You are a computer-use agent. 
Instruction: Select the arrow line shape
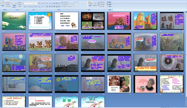point(82,2)
